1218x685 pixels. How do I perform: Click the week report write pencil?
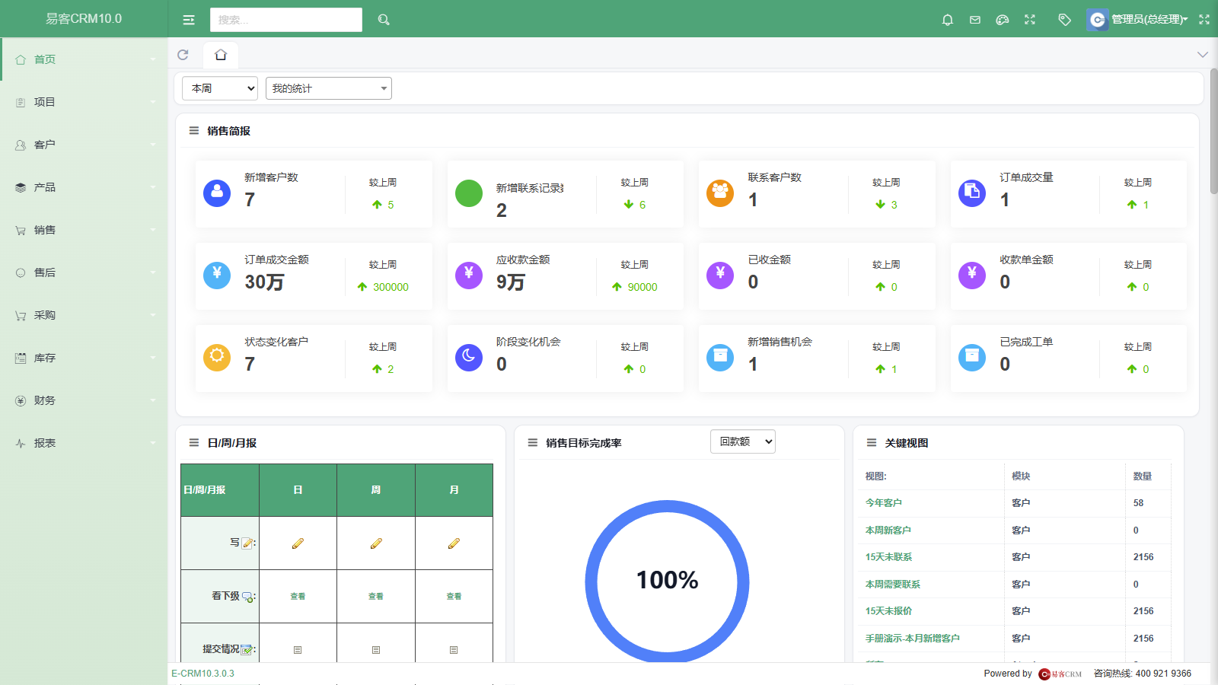(376, 543)
